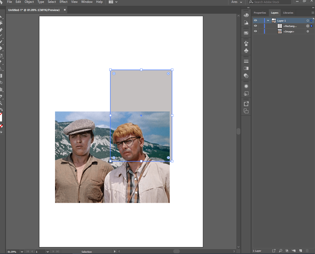Open the Layers panel flyout menu
This screenshot has width=315, height=254.
pos(313,13)
